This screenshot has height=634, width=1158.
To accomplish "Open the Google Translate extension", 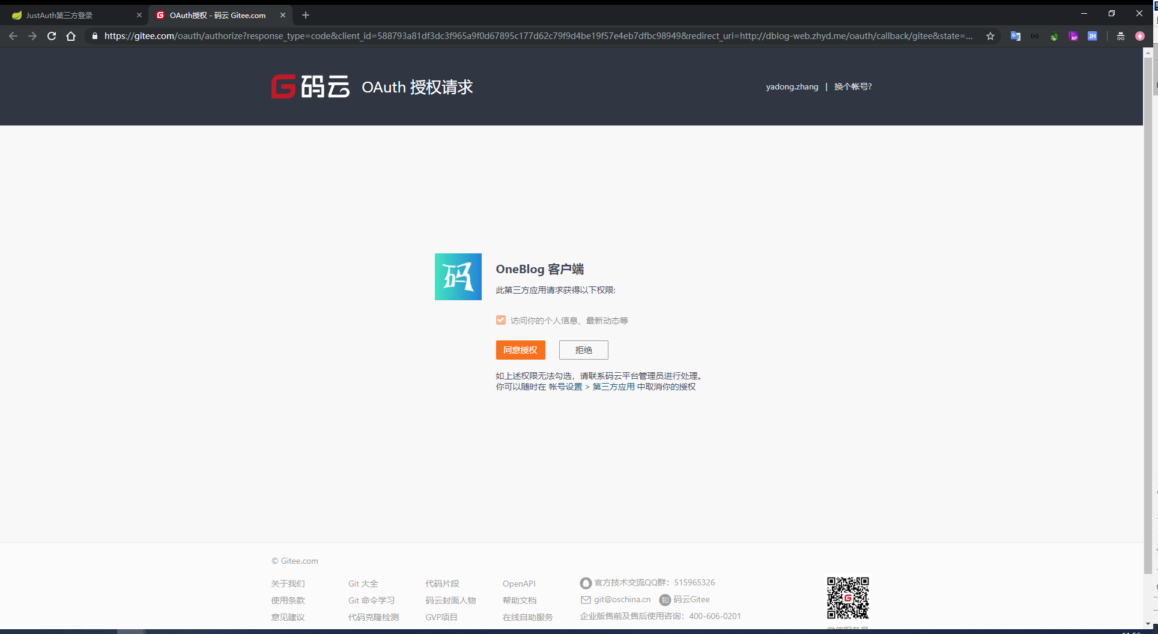I will 1016,36.
